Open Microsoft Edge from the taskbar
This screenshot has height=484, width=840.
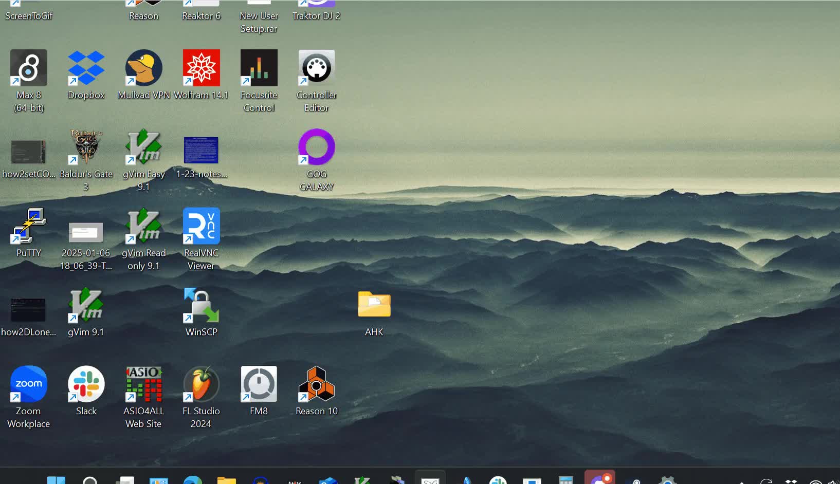tap(193, 480)
